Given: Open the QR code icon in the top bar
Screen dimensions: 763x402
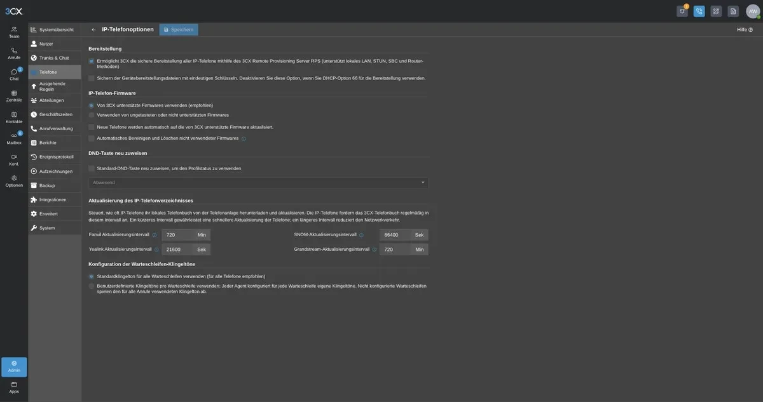Looking at the screenshot, I should 716,11.
